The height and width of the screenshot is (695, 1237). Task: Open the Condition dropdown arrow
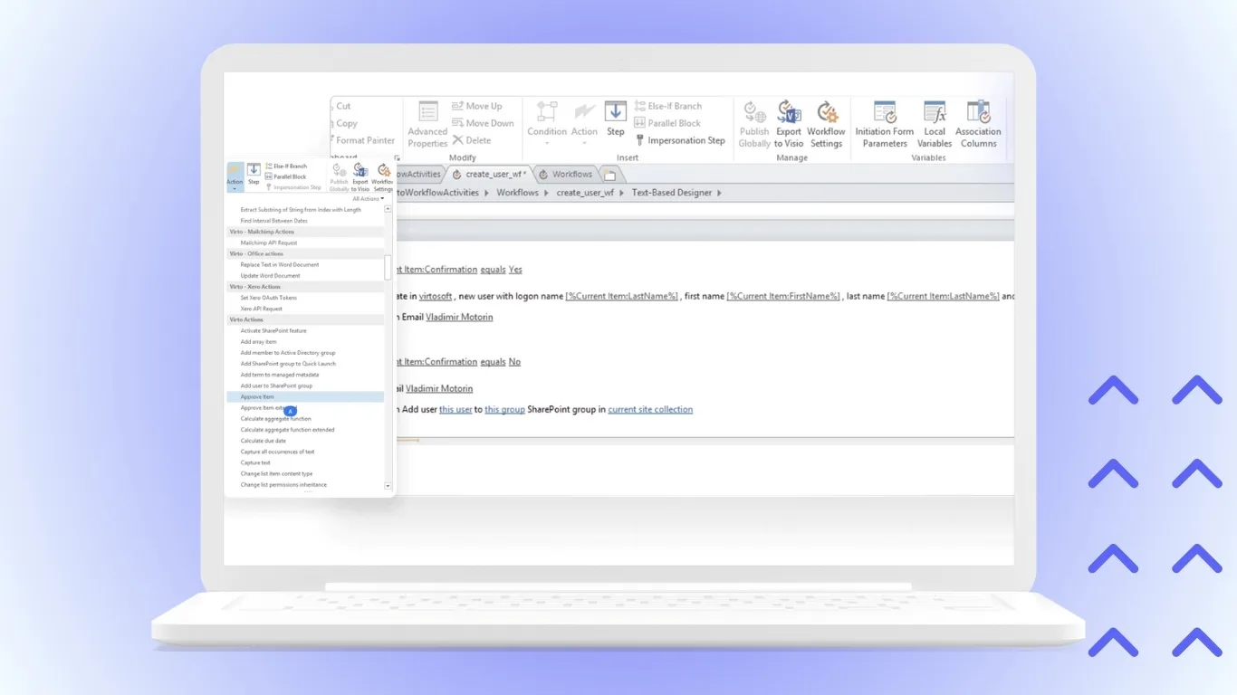point(546,141)
